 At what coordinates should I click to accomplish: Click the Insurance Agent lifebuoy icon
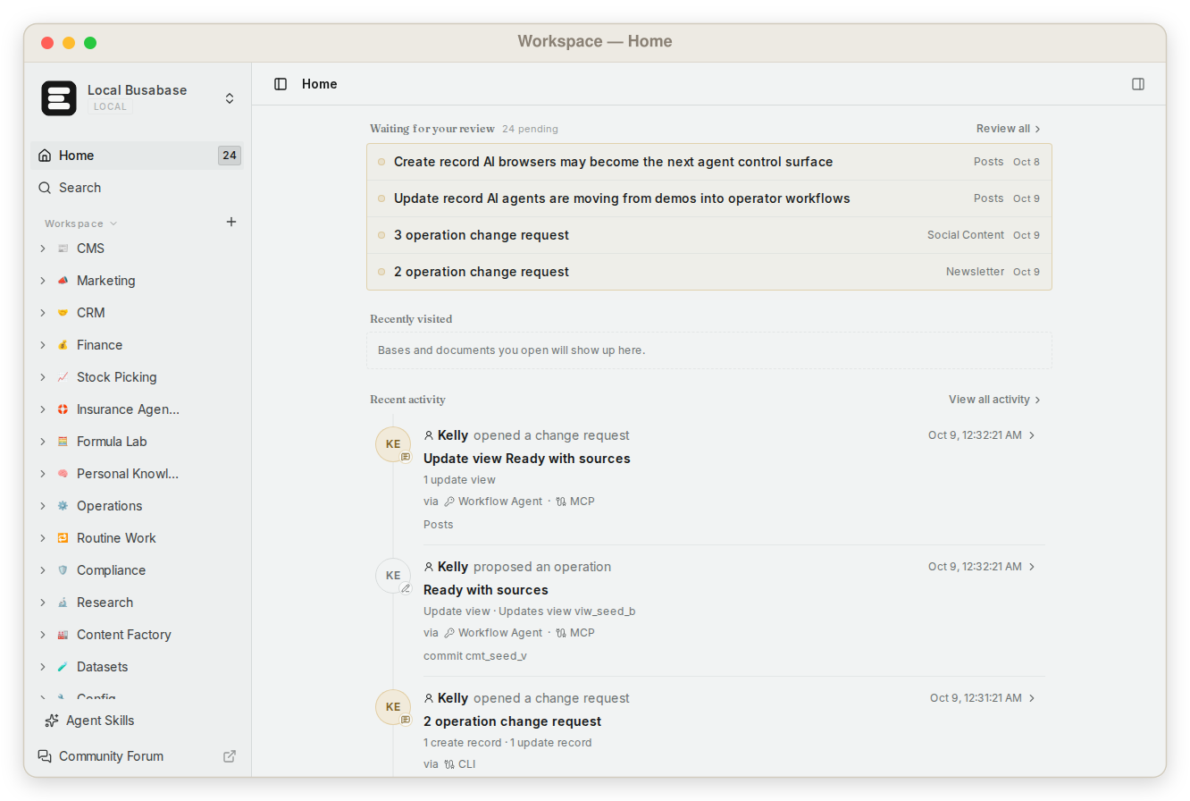(x=63, y=409)
